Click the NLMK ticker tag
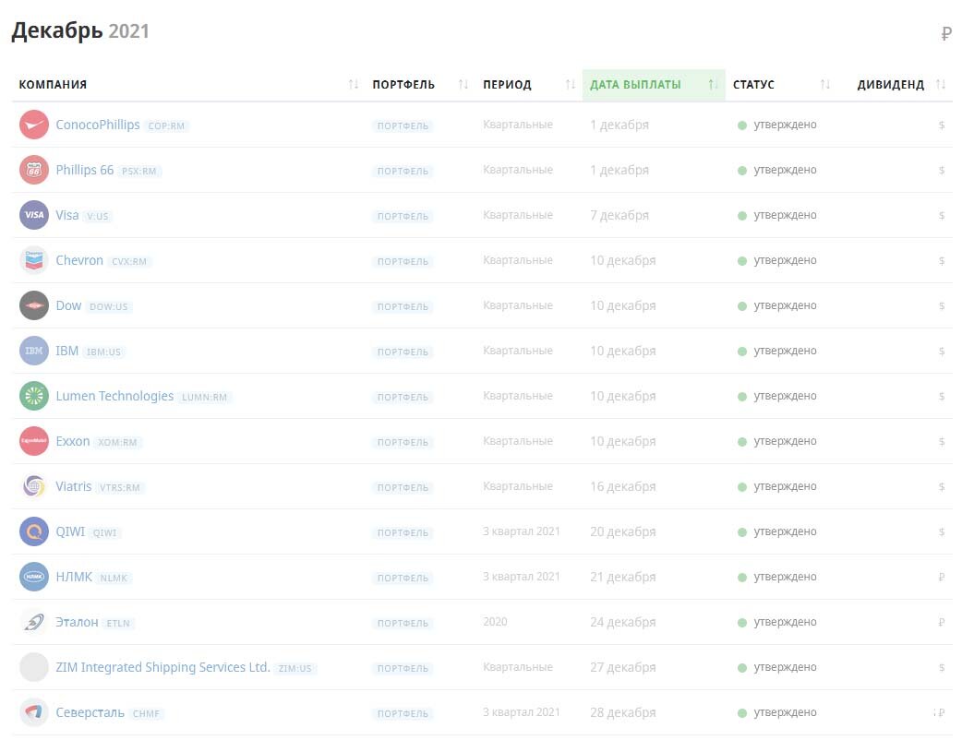This screenshot has height=740, width=974. coord(114,578)
